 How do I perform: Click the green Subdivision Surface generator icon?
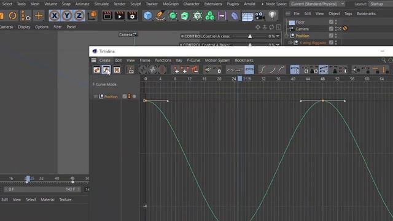pyautogui.click(x=173, y=16)
